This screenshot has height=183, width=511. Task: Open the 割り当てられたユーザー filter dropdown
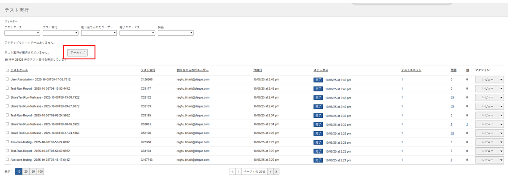tap(99, 33)
